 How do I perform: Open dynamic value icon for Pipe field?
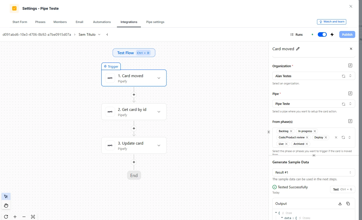(x=350, y=93)
